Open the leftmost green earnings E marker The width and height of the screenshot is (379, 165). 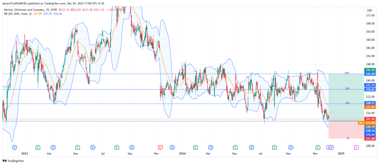pyautogui.click(x=38, y=147)
